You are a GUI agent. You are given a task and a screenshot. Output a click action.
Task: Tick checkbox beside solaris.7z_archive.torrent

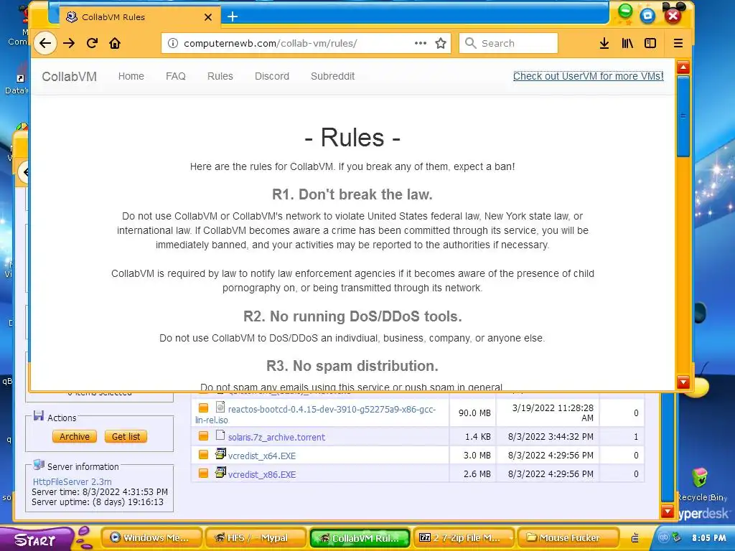pos(203,436)
